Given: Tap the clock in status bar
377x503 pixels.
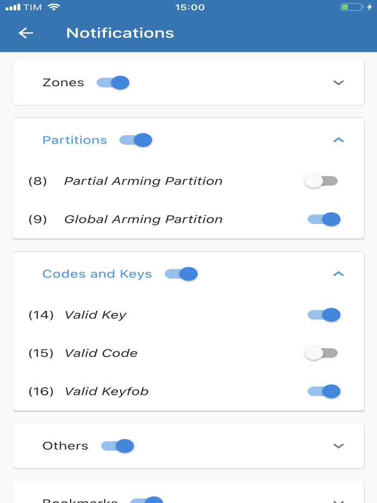Looking at the screenshot, I should coord(190,8).
